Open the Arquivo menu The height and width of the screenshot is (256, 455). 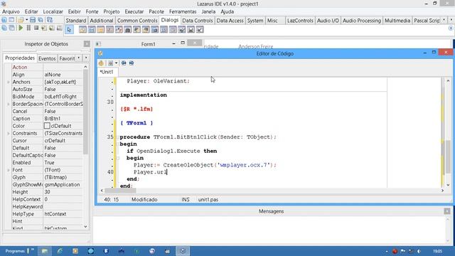pyautogui.click(x=11, y=11)
